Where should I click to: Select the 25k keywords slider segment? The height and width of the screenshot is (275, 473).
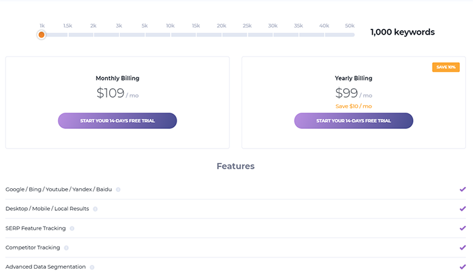pyautogui.click(x=247, y=35)
